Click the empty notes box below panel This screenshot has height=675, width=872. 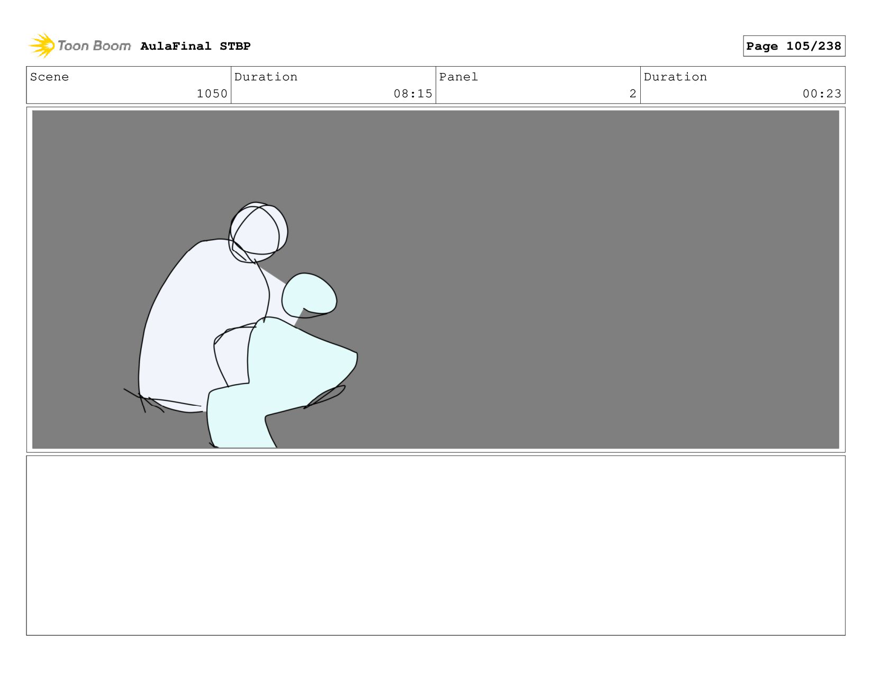435,545
